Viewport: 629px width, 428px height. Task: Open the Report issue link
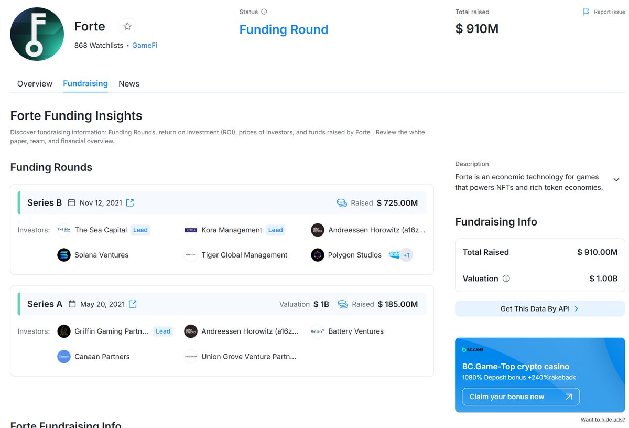[x=609, y=12]
